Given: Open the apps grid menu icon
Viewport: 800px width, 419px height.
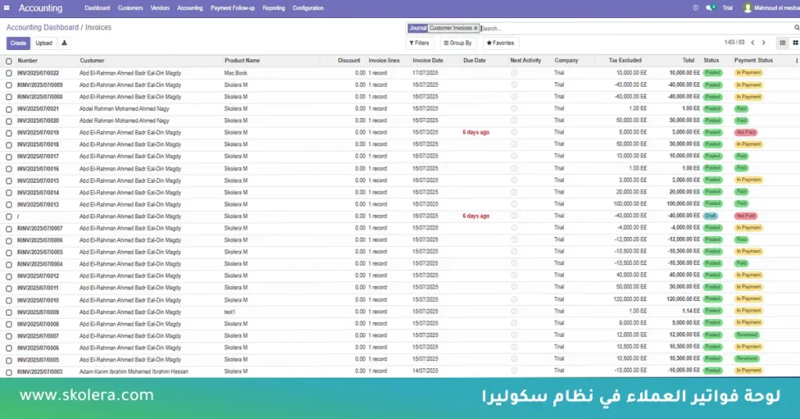Looking at the screenshot, I should [6, 8].
